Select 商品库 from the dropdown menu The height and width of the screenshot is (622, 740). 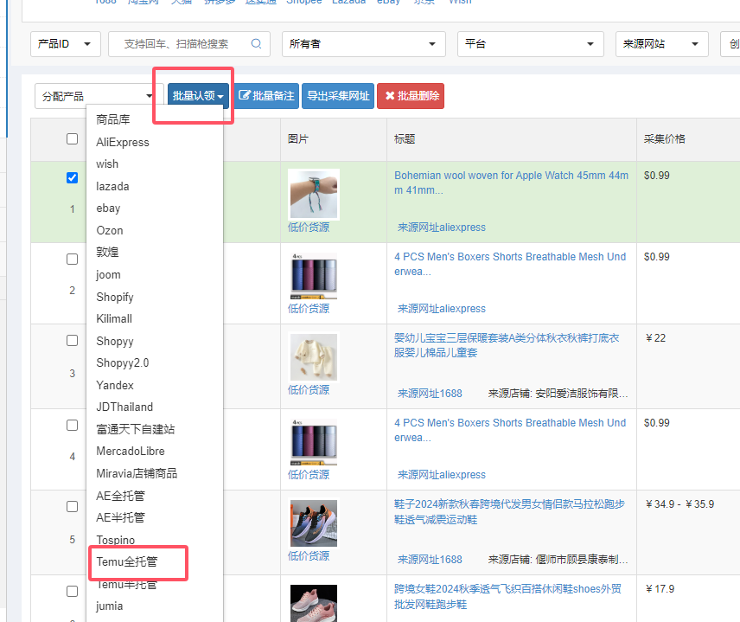pyautogui.click(x=113, y=119)
